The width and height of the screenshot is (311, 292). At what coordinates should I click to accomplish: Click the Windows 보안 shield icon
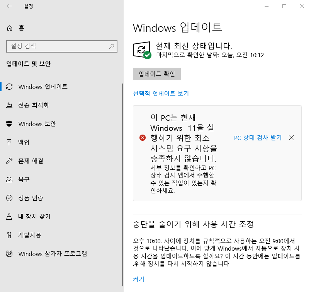tap(10, 124)
